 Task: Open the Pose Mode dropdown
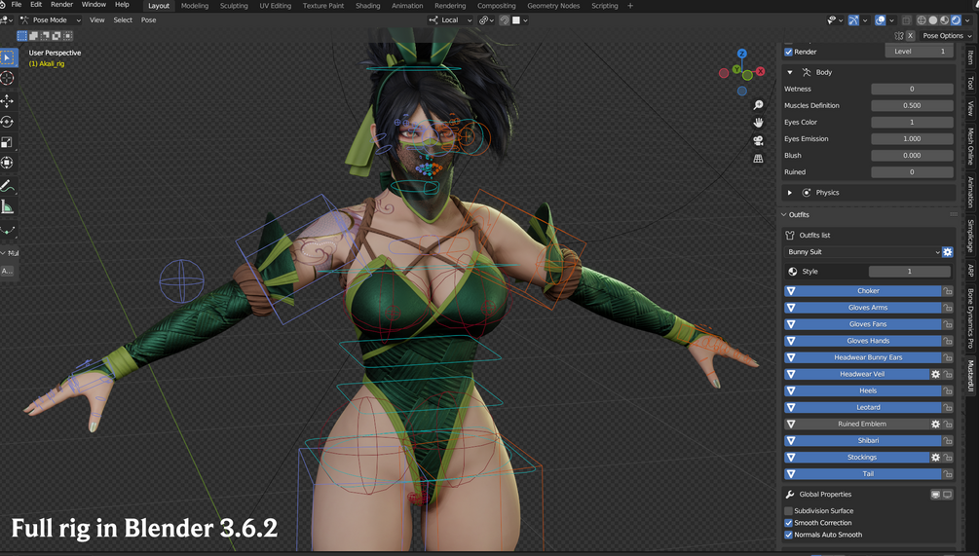51,20
